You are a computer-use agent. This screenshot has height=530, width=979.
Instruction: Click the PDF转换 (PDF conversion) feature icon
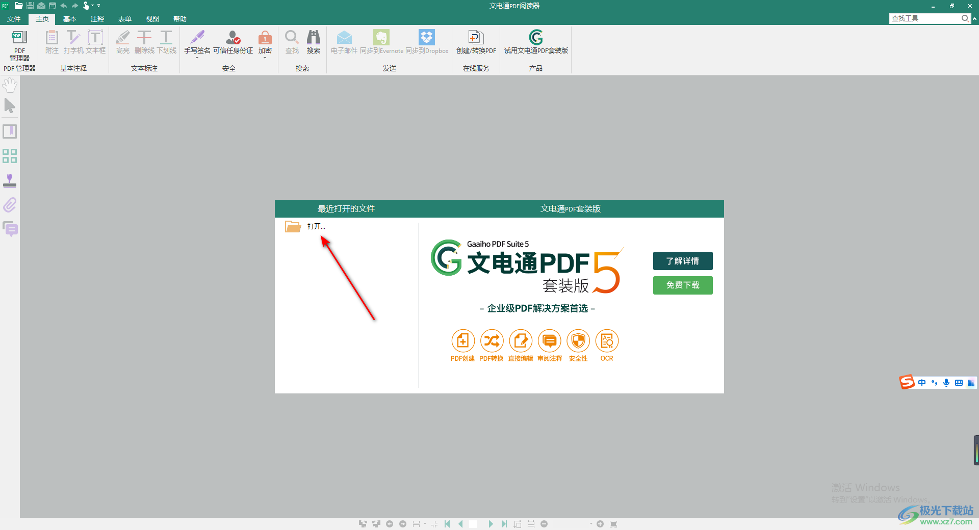[x=492, y=341]
